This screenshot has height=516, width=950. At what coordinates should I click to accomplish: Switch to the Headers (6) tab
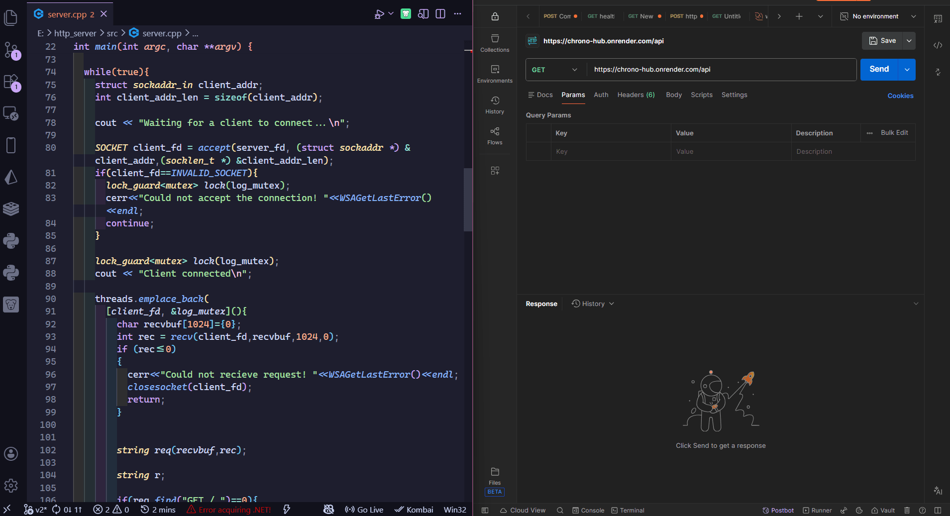635,95
